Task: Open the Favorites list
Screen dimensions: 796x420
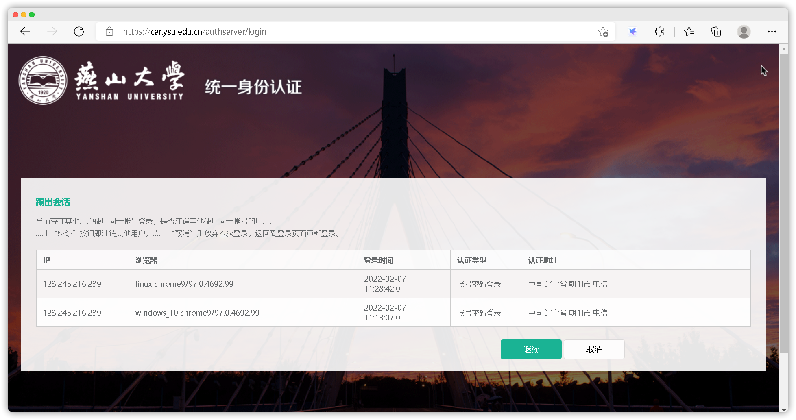Action: click(x=689, y=31)
